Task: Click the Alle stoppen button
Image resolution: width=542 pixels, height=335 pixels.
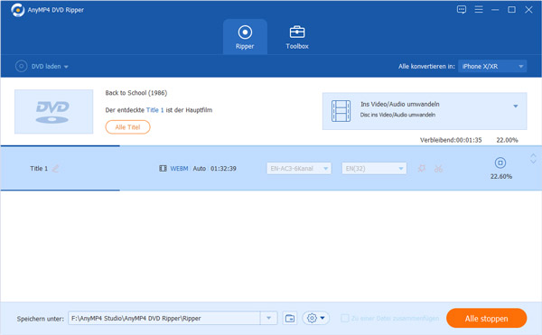Action: 486,318
